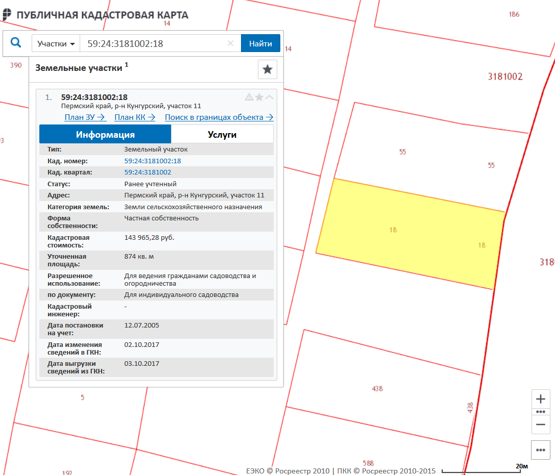Click parcel label 438 in the white parcel
The height and width of the screenshot is (475, 555).
click(377, 389)
